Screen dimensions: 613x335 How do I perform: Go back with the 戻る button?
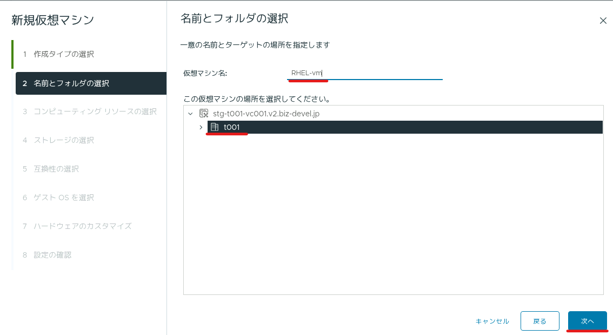[540, 321]
